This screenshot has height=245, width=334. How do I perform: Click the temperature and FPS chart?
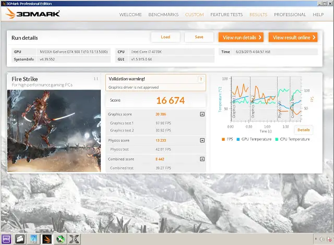pyautogui.click(x=266, y=100)
